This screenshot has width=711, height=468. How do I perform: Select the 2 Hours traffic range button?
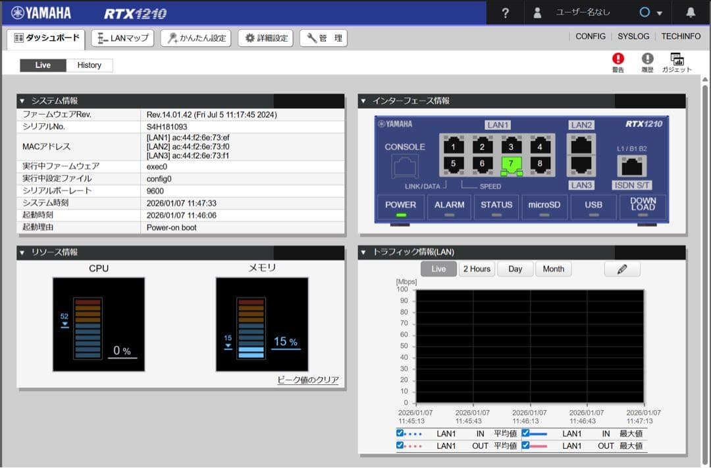click(x=477, y=269)
